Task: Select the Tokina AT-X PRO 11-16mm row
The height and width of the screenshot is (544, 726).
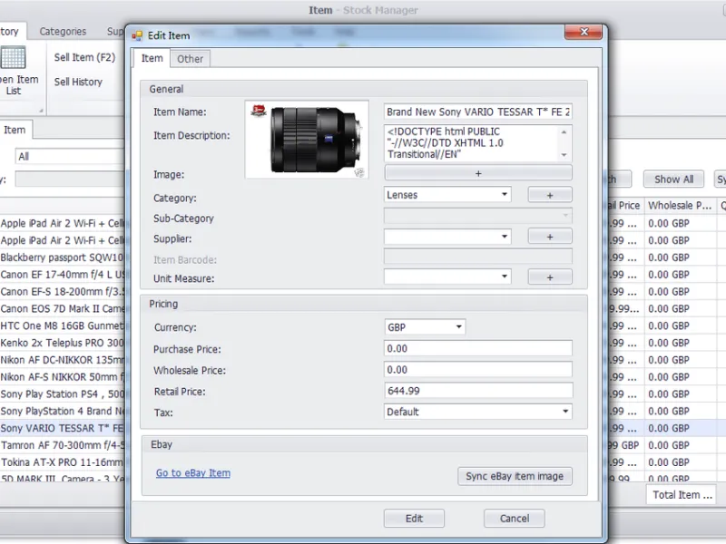Action: click(62, 462)
